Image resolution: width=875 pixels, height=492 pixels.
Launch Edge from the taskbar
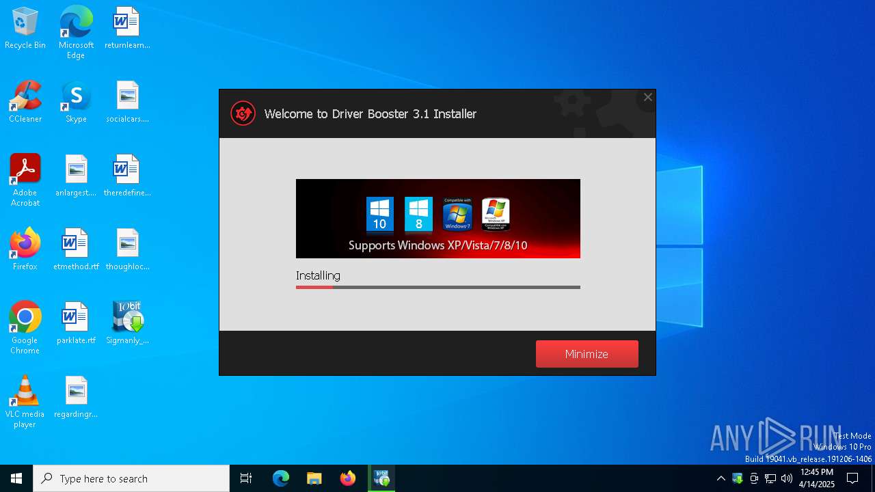(281, 478)
